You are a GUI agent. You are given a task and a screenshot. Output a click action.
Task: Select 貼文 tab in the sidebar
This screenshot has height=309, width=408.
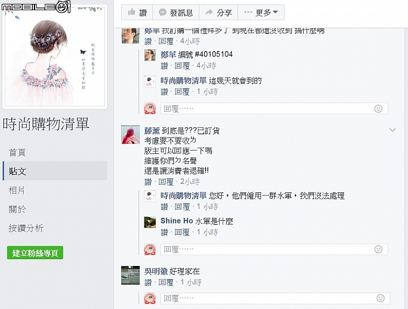click(x=55, y=171)
